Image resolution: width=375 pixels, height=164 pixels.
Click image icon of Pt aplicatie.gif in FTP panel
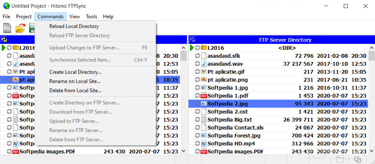[x=204, y=72]
